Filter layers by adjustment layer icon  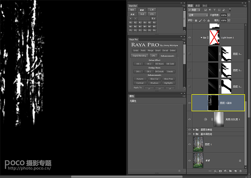pyautogui.click(x=210, y=10)
